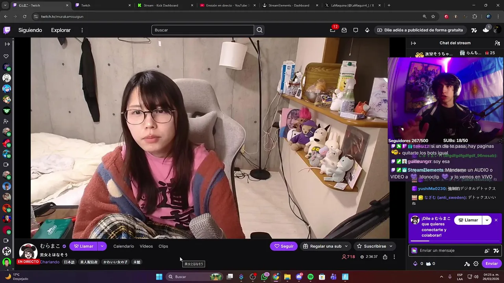The width and height of the screenshot is (504, 283).
Task: Open the Charlando category link
Action: pyautogui.click(x=50, y=262)
